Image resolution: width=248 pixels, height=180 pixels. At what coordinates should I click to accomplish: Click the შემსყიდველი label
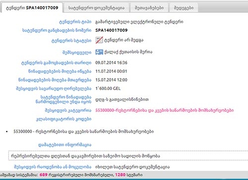[x=77, y=52]
